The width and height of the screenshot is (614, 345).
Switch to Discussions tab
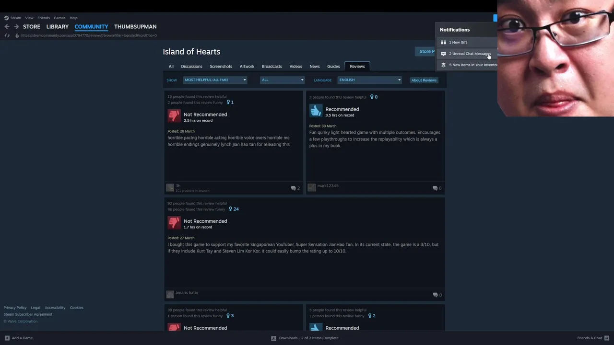pos(191,67)
